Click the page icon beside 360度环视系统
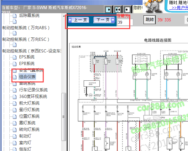The width and height of the screenshot is (188, 151). click(15, 97)
